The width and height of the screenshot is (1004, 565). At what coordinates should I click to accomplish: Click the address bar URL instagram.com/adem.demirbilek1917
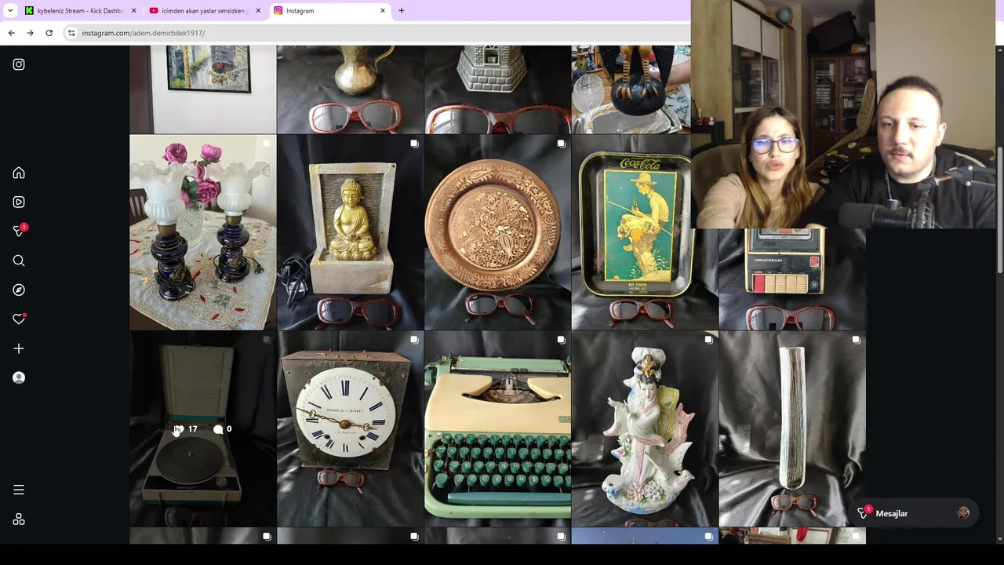(144, 33)
